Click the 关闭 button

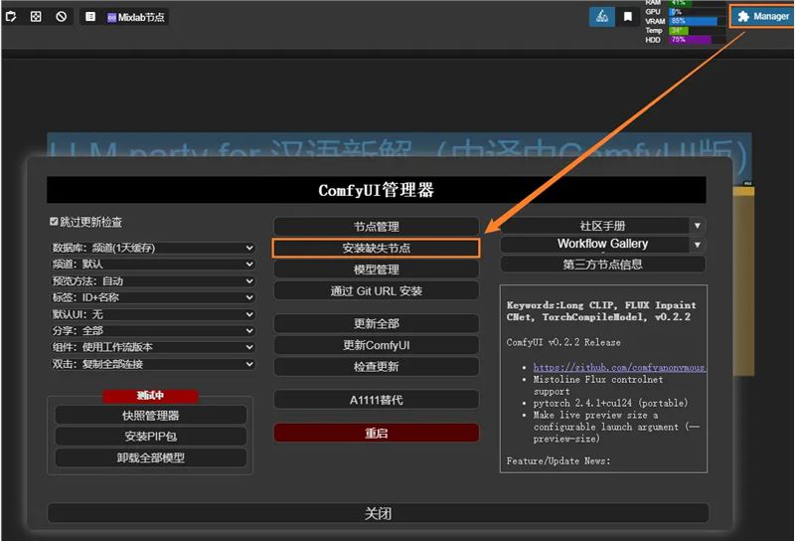coord(378,513)
